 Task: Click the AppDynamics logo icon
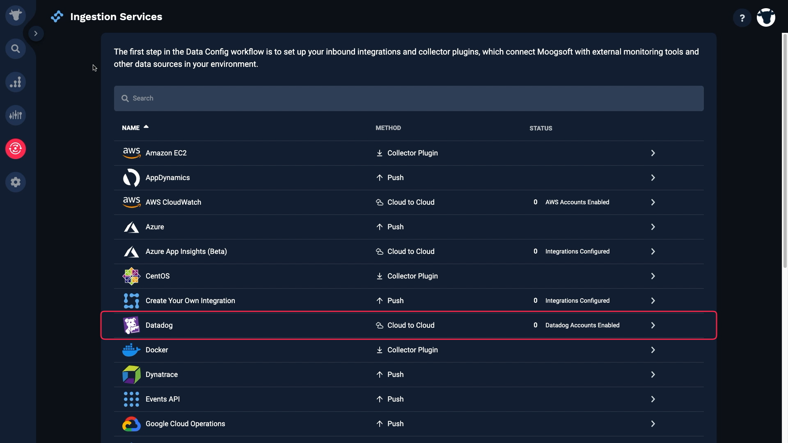(131, 178)
